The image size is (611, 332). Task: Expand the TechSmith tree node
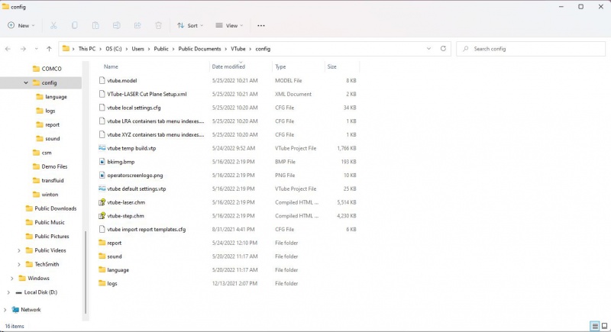tap(18, 265)
